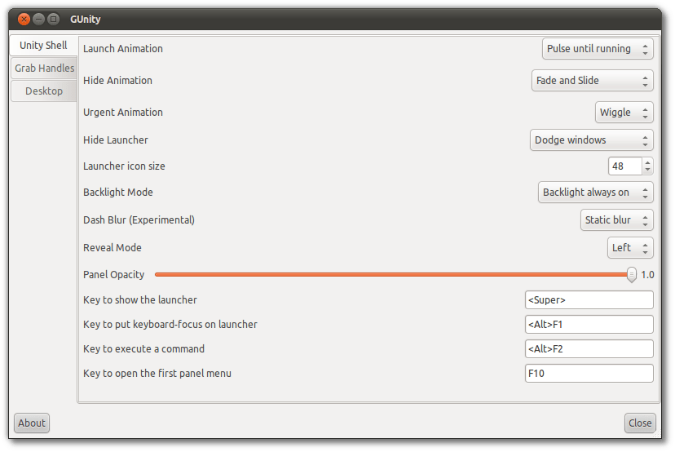Viewport: 675px width, 452px height.
Task: Click the 'Dash Blur (Experimental)' label
Action: (x=139, y=220)
